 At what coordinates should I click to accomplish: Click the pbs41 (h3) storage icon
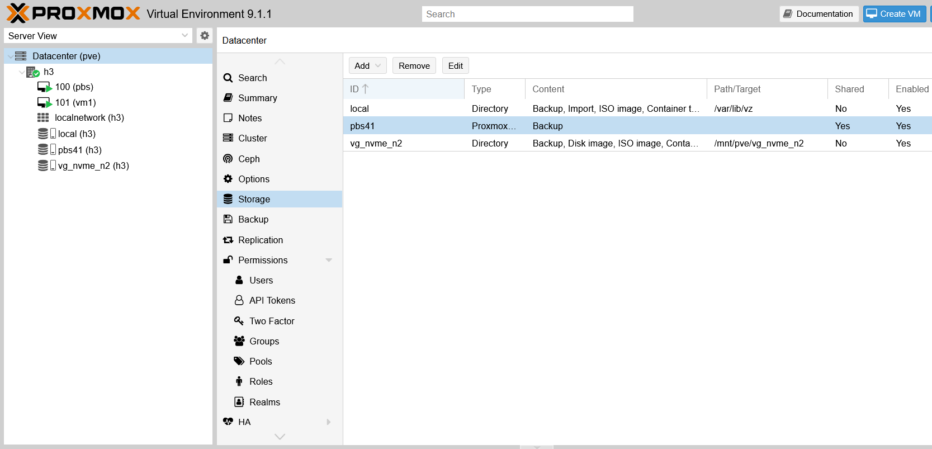pos(46,150)
